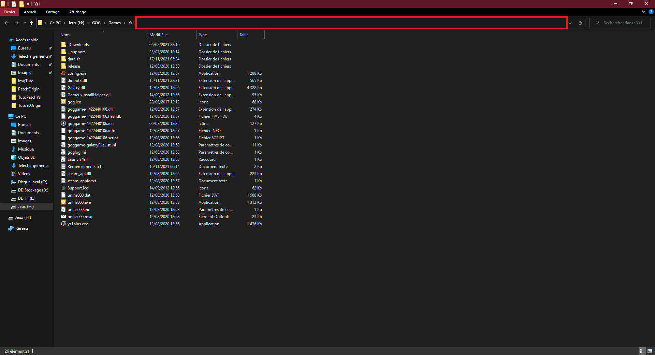Select the config.exe file
This screenshot has width=655, height=355.
click(x=77, y=73)
